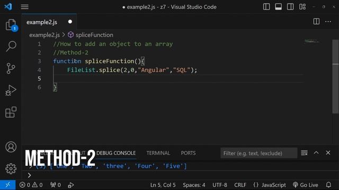Click 'Four' in console array output
This screenshot has width=339, height=190.
(x=145, y=166)
